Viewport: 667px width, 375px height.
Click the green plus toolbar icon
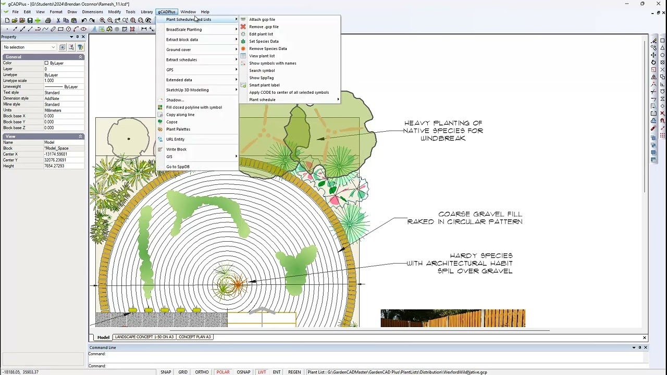[x=38, y=20]
